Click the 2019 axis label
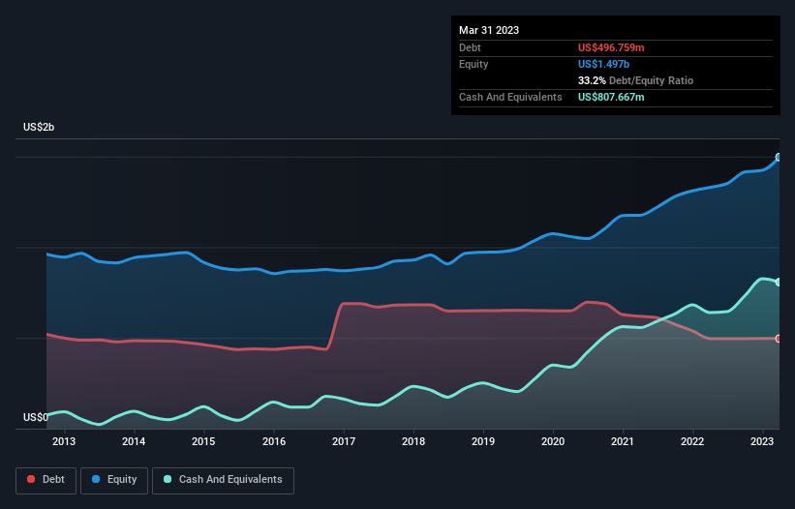Image resolution: width=795 pixels, height=509 pixels. 483,441
